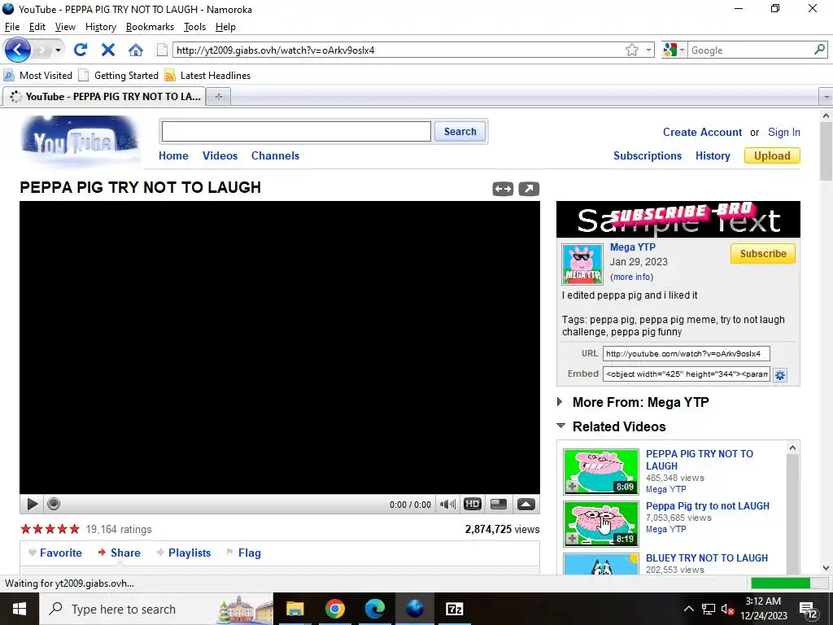
Task: Mute the player volume icon
Action: coord(447,505)
